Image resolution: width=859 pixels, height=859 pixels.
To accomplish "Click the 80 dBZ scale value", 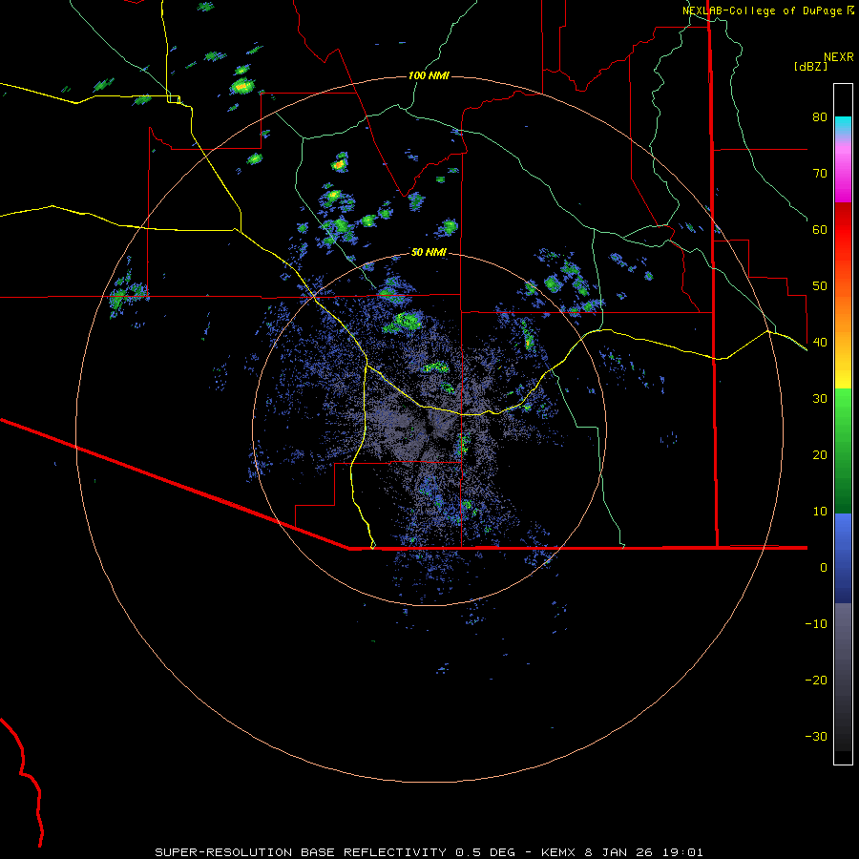I will (820, 117).
